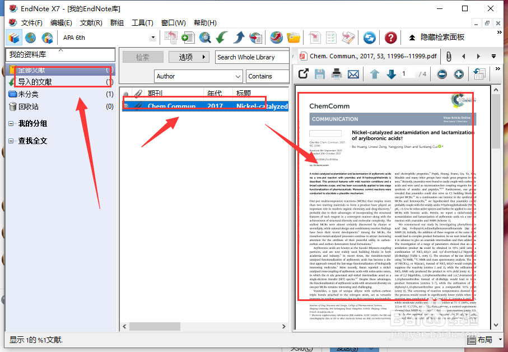Collapse the 我的分组 group set
This screenshot has height=352, width=508.
(11, 123)
